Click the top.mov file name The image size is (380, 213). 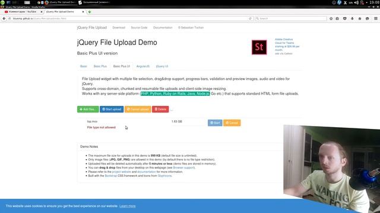[93, 121]
